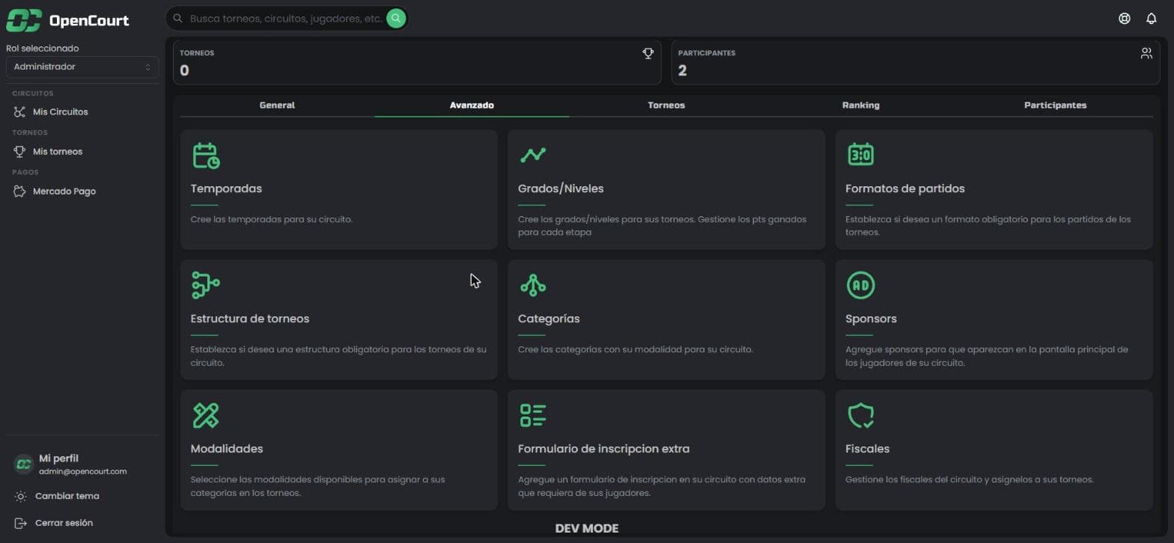Click the 'Rol seleccionado' label
This screenshot has height=543, width=1174.
click(42, 48)
